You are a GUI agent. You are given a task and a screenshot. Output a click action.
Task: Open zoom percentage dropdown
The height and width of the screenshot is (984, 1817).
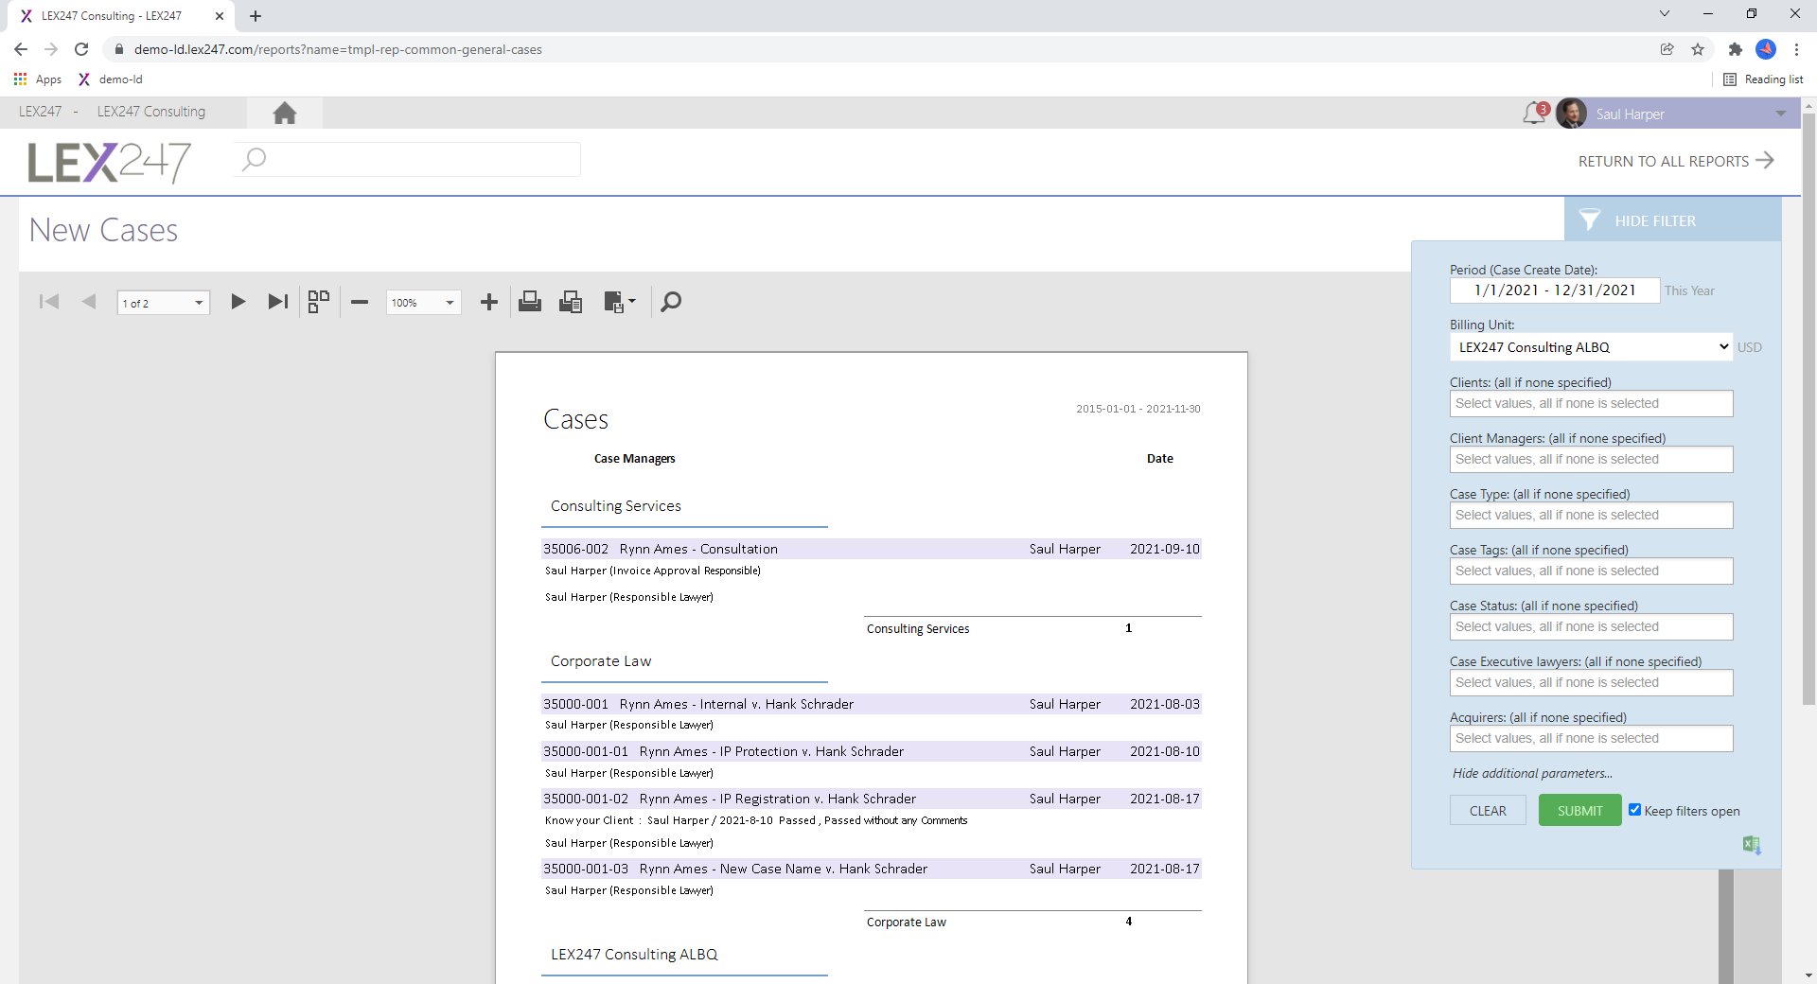point(423,303)
